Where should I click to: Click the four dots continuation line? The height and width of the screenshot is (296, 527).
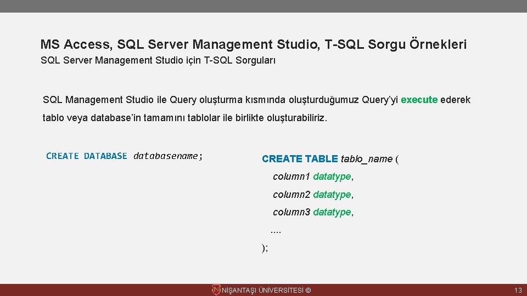[x=276, y=231]
